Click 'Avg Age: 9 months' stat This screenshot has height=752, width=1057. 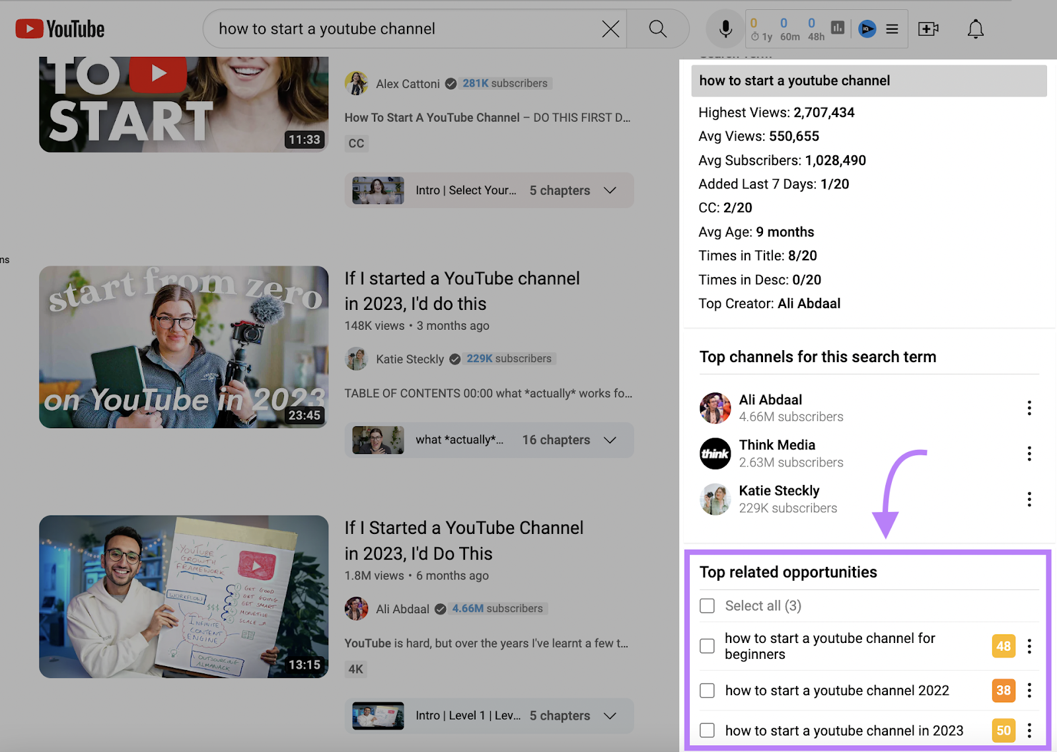756,232
